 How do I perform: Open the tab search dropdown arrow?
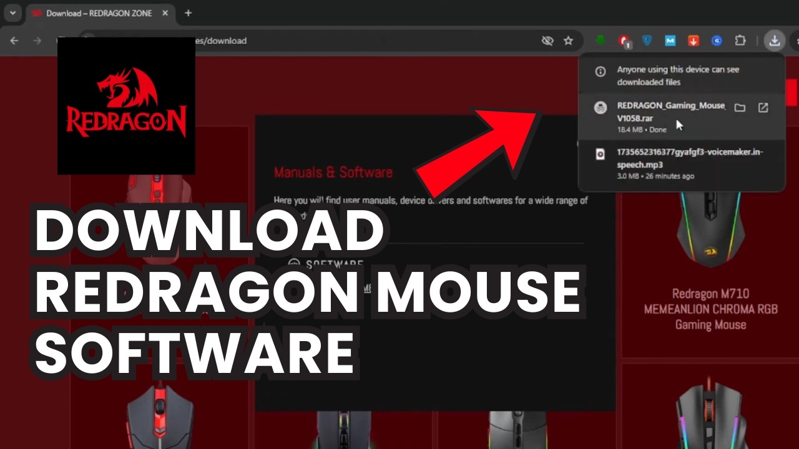click(12, 12)
